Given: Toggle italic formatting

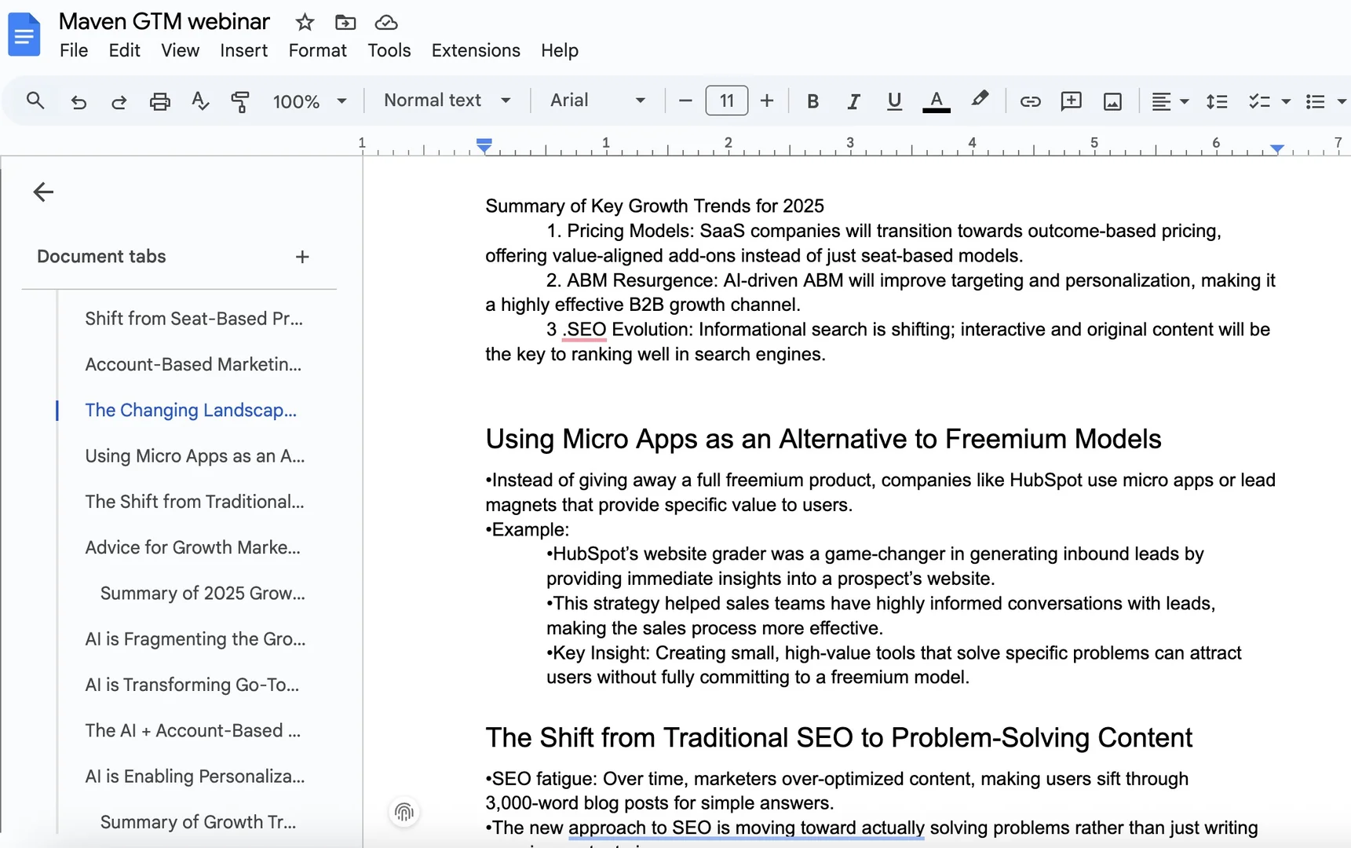Looking at the screenshot, I should [x=853, y=101].
